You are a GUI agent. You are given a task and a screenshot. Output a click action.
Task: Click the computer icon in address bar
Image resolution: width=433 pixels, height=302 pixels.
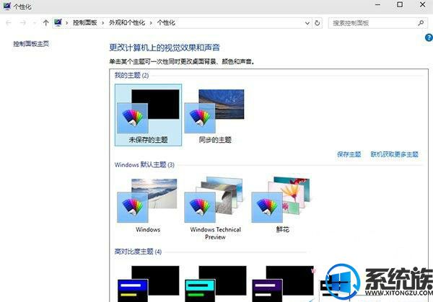(58, 22)
